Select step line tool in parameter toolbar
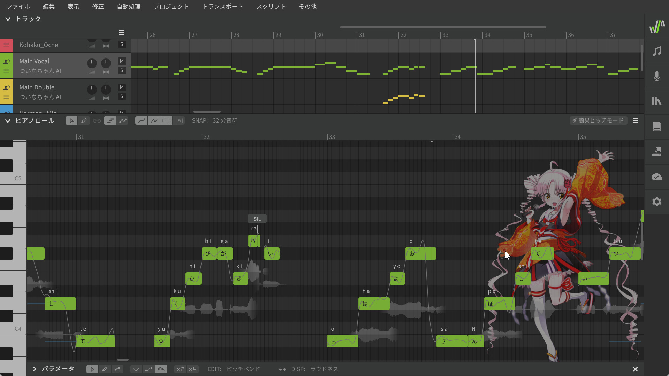The width and height of the screenshot is (669, 376). (x=117, y=369)
